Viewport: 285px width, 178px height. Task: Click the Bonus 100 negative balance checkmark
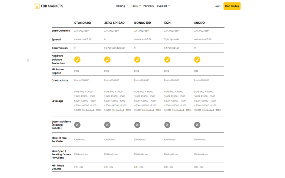137,59
